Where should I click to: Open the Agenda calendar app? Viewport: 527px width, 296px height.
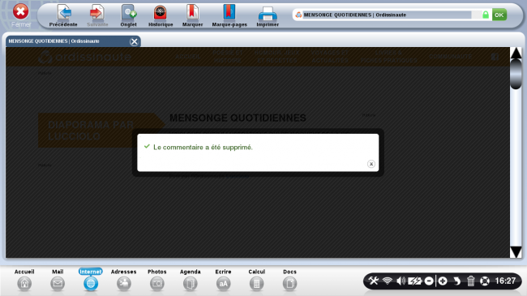point(191,280)
